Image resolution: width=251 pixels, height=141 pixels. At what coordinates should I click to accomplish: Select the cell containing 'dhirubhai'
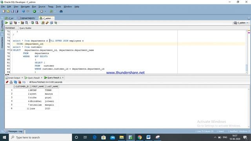[37, 101]
